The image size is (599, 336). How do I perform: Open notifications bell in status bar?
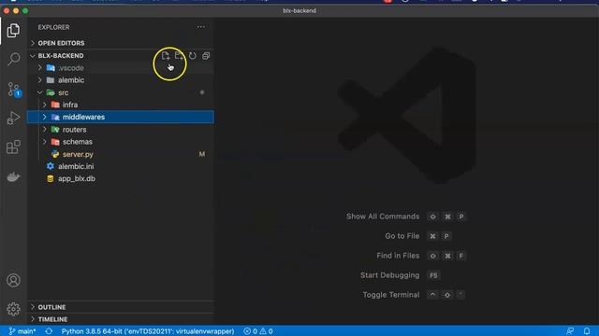click(587, 331)
